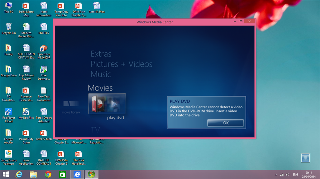320x179 pixels.
Task: Open the movie library tile
Action: (71, 106)
